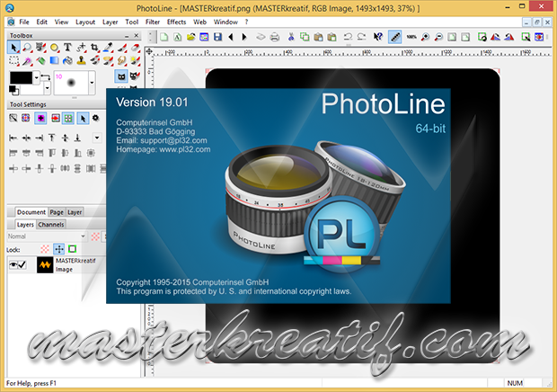Select the Dodge light bulb tool

coord(135,61)
